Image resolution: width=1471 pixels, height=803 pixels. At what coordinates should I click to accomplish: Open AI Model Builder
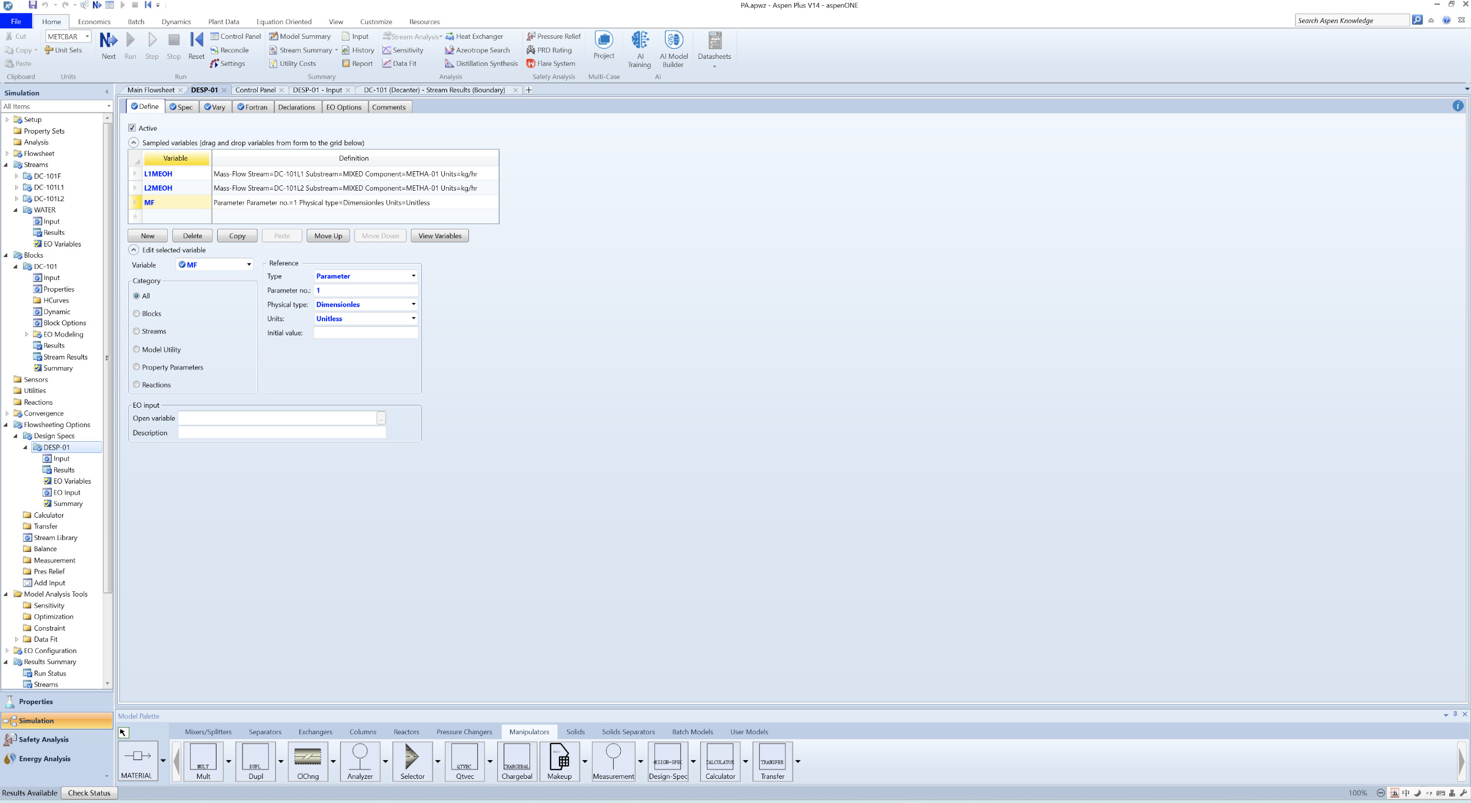pyautogui.click(x=674, y=49)
